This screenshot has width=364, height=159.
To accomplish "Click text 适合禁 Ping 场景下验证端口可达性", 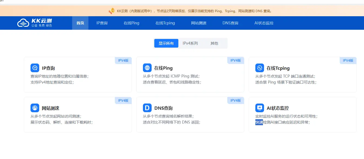I will point(286,82).
